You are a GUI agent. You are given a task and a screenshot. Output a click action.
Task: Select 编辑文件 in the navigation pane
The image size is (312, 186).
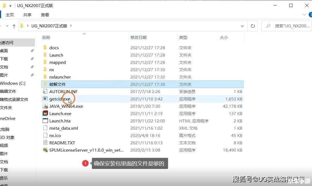pos(8,92)
